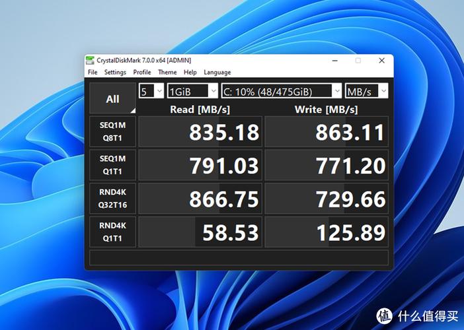Expand the MB/s unit dropdown
The width and height of the screenshot is (464, 330).
(366, 90)
